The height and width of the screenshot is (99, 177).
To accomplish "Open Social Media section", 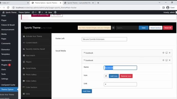I will pos(36,68).
